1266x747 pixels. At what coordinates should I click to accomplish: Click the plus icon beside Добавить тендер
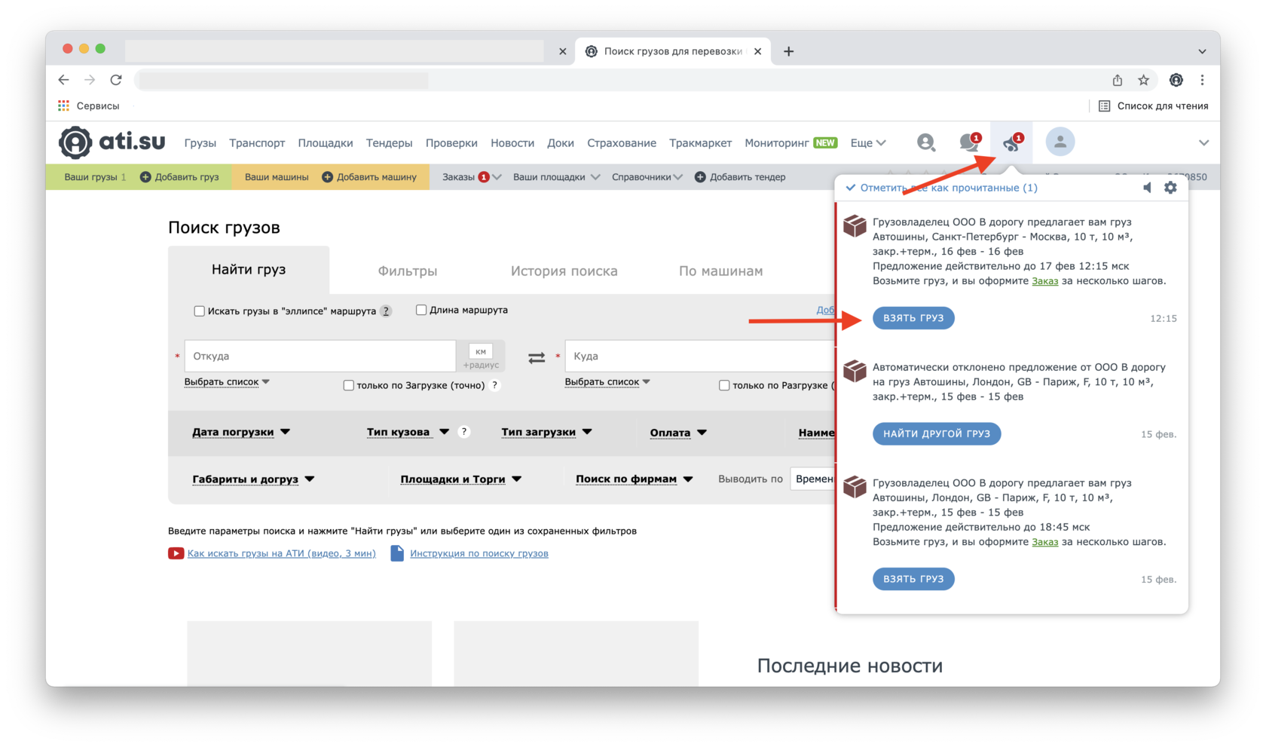click(x=700, y=177)
